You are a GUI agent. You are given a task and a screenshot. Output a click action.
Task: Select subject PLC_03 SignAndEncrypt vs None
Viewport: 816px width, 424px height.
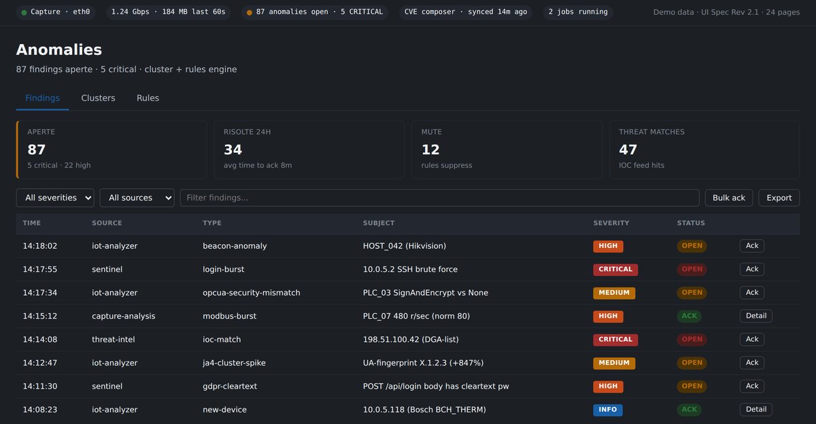point(426,293)
